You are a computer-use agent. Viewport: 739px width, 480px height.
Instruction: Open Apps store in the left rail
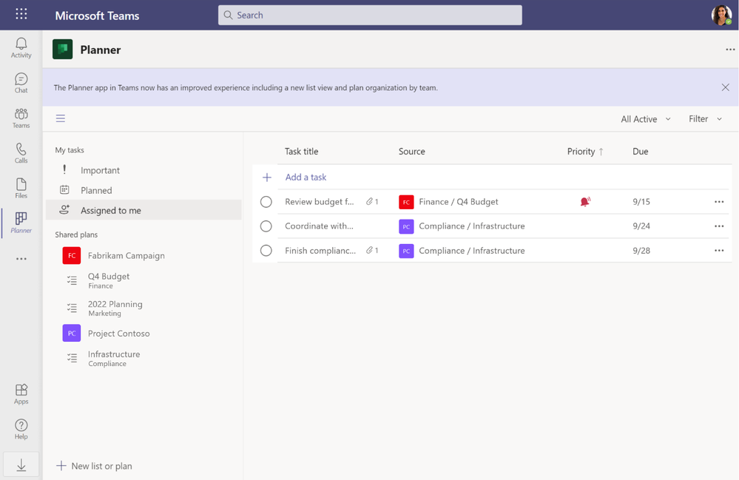click(21, 394)
